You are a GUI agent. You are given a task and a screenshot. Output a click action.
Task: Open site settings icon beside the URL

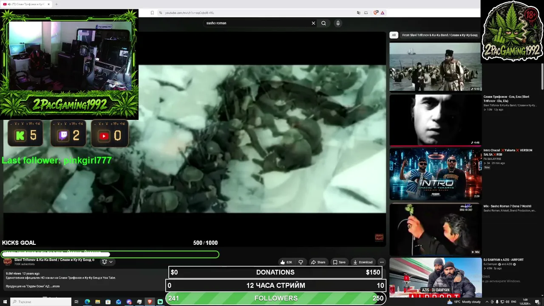161,13
